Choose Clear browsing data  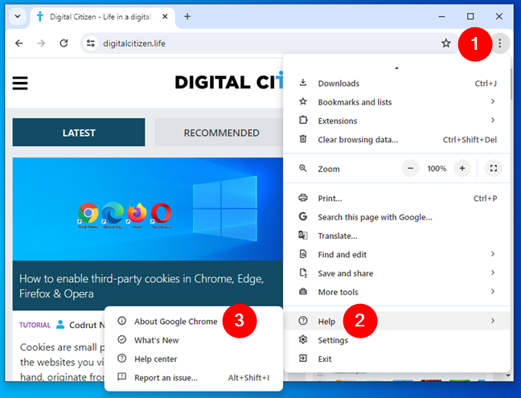[397, 140]
